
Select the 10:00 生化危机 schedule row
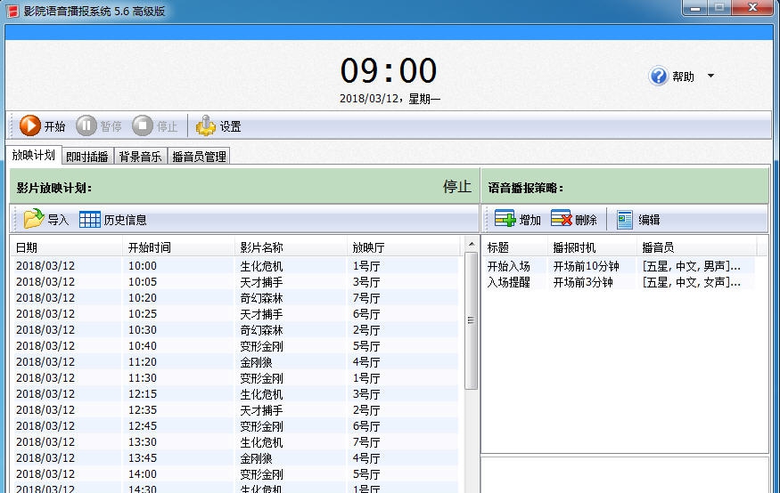click(234, 265)
